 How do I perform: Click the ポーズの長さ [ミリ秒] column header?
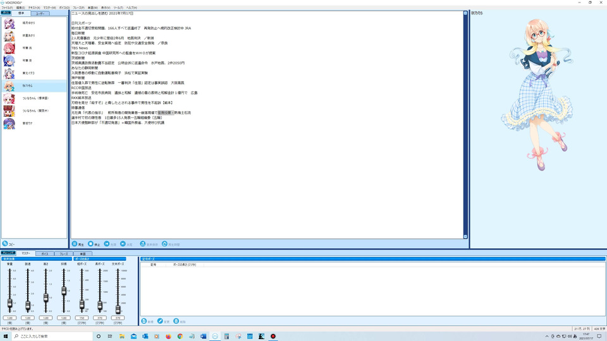pyautogui.click(x=184, y=265)
